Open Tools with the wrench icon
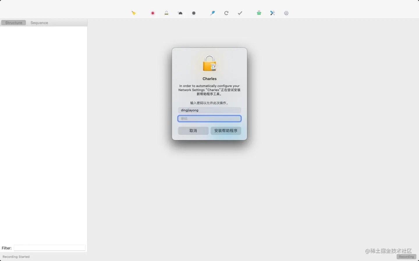The image size is (419, 261). (273, 13)
